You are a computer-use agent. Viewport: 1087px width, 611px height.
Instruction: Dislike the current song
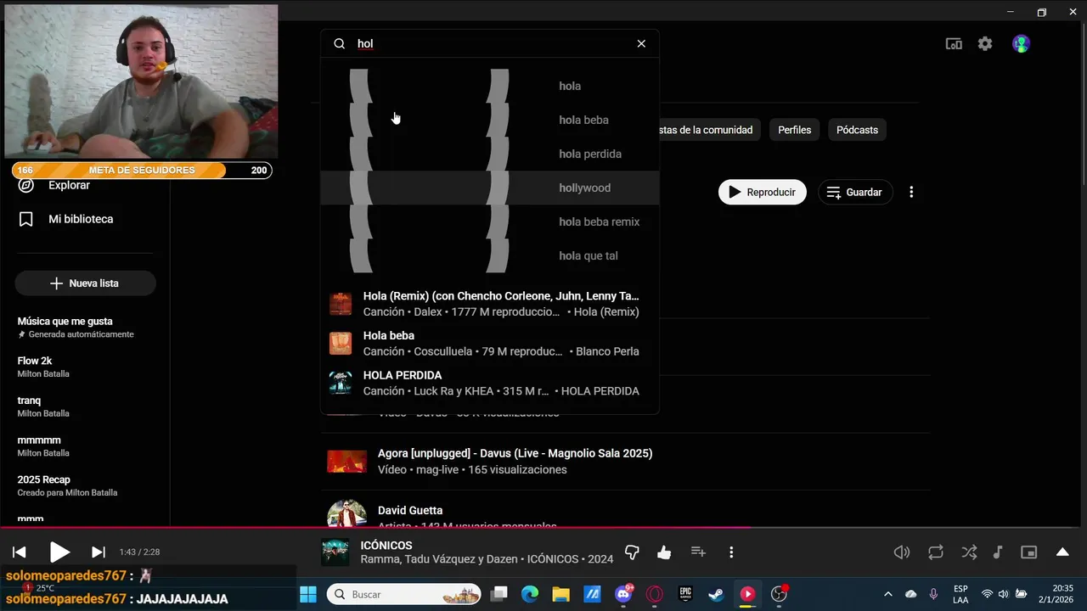coord(632,552)
